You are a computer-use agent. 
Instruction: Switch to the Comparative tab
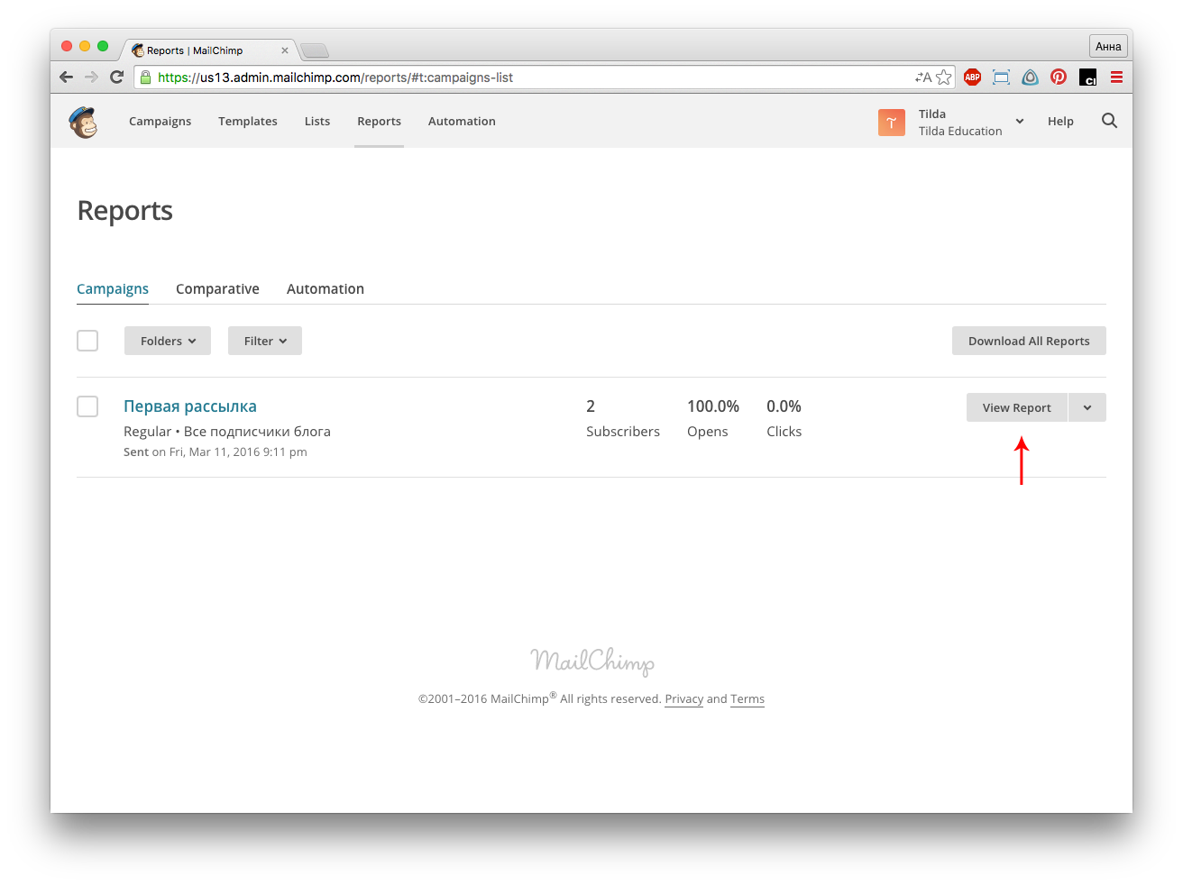[217, 289]
